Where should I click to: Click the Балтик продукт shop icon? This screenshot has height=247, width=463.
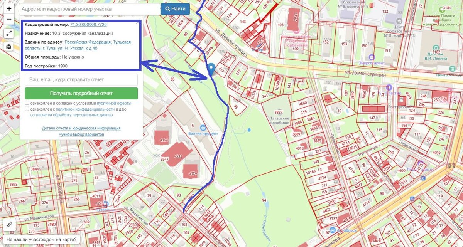coord(202,127)
